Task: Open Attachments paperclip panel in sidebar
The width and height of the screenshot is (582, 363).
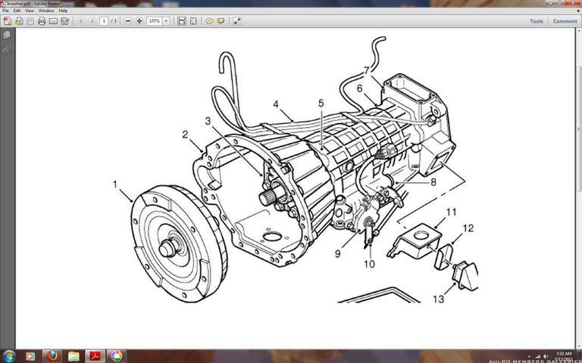Action: [x=7, y=48]
